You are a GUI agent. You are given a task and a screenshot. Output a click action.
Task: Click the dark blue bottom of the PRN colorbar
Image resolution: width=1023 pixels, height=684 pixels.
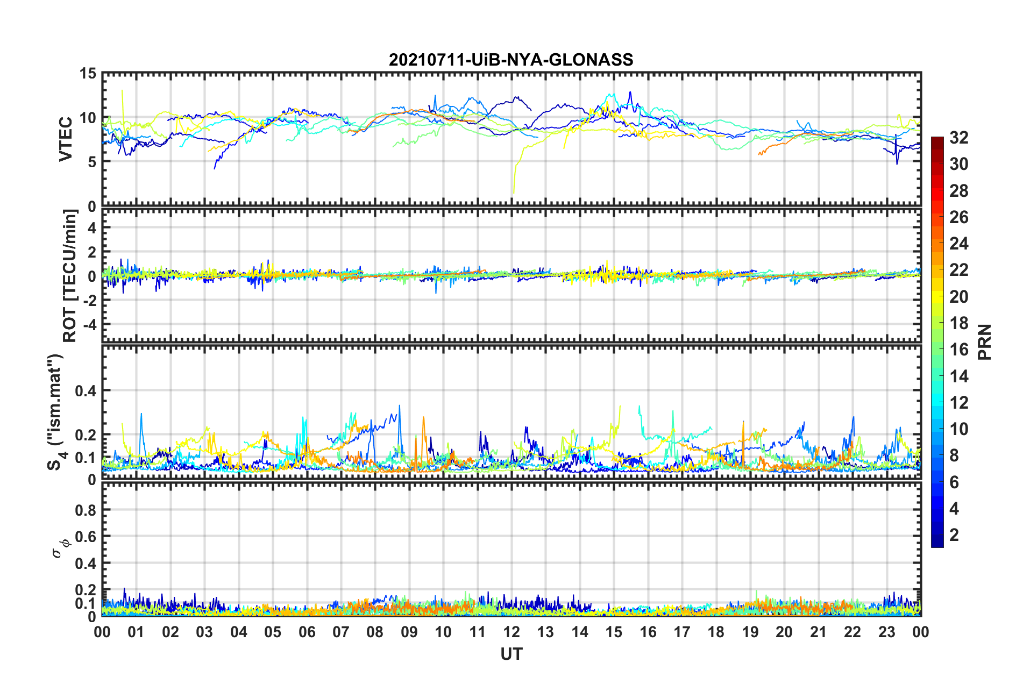tap(937, 542)
